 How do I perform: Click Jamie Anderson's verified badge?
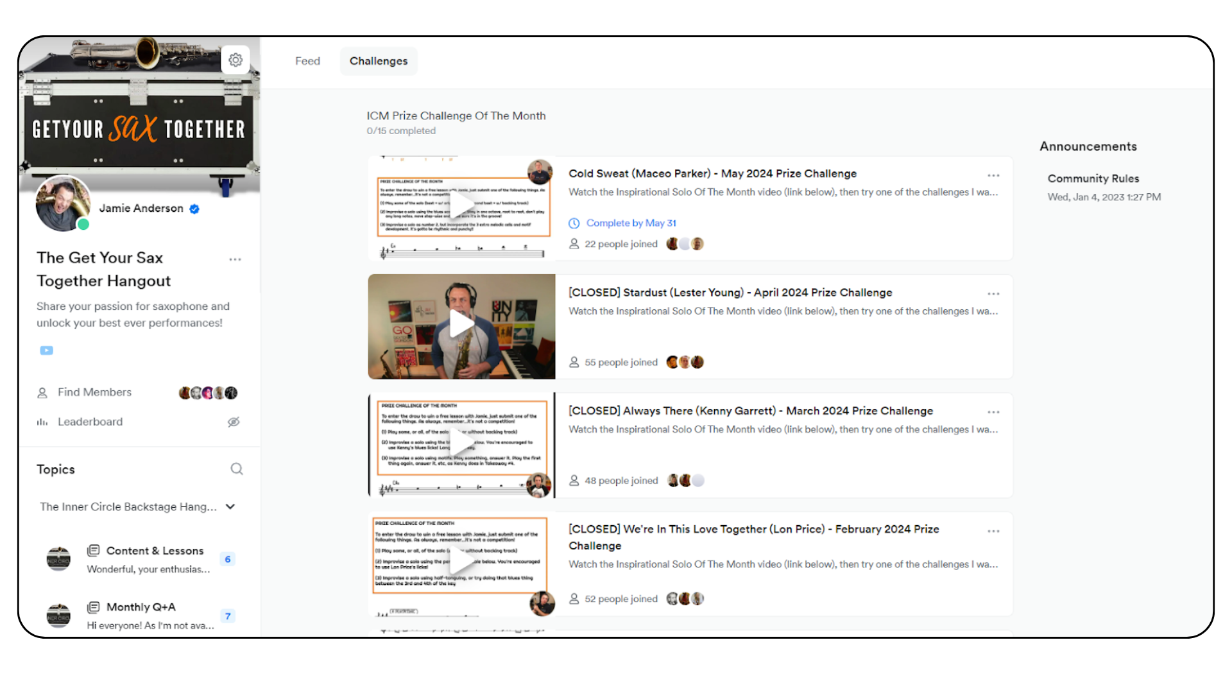pos(194,209)
